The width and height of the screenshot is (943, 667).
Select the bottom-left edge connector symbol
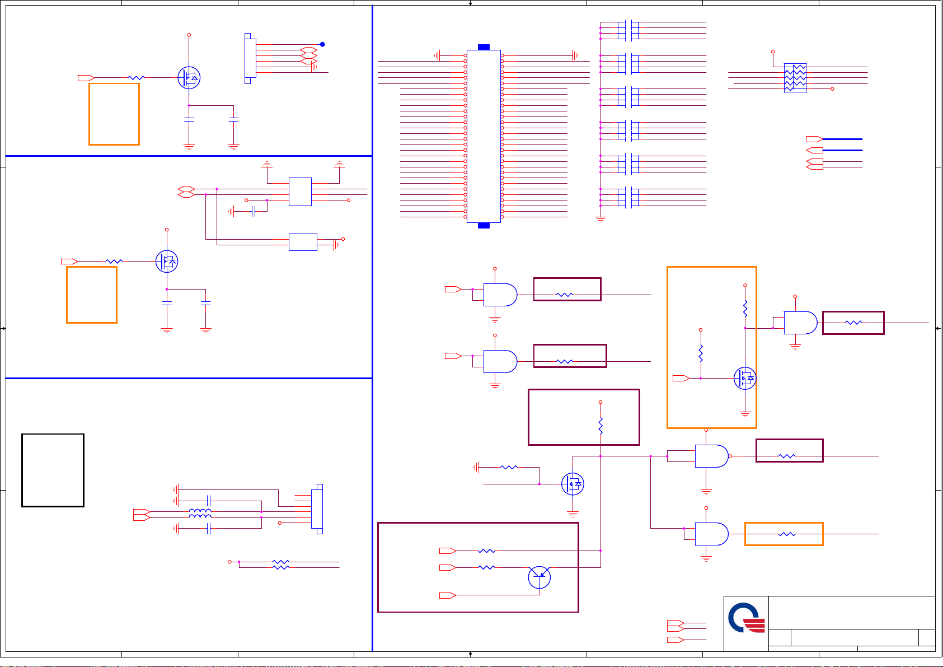tap(318, 509)
